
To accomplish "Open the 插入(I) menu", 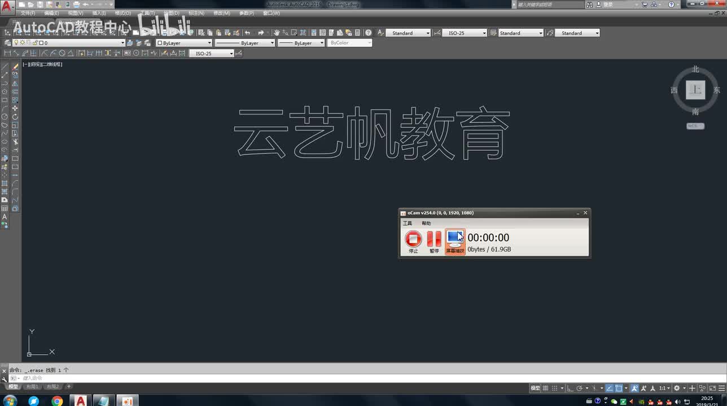I will point(99,13).
